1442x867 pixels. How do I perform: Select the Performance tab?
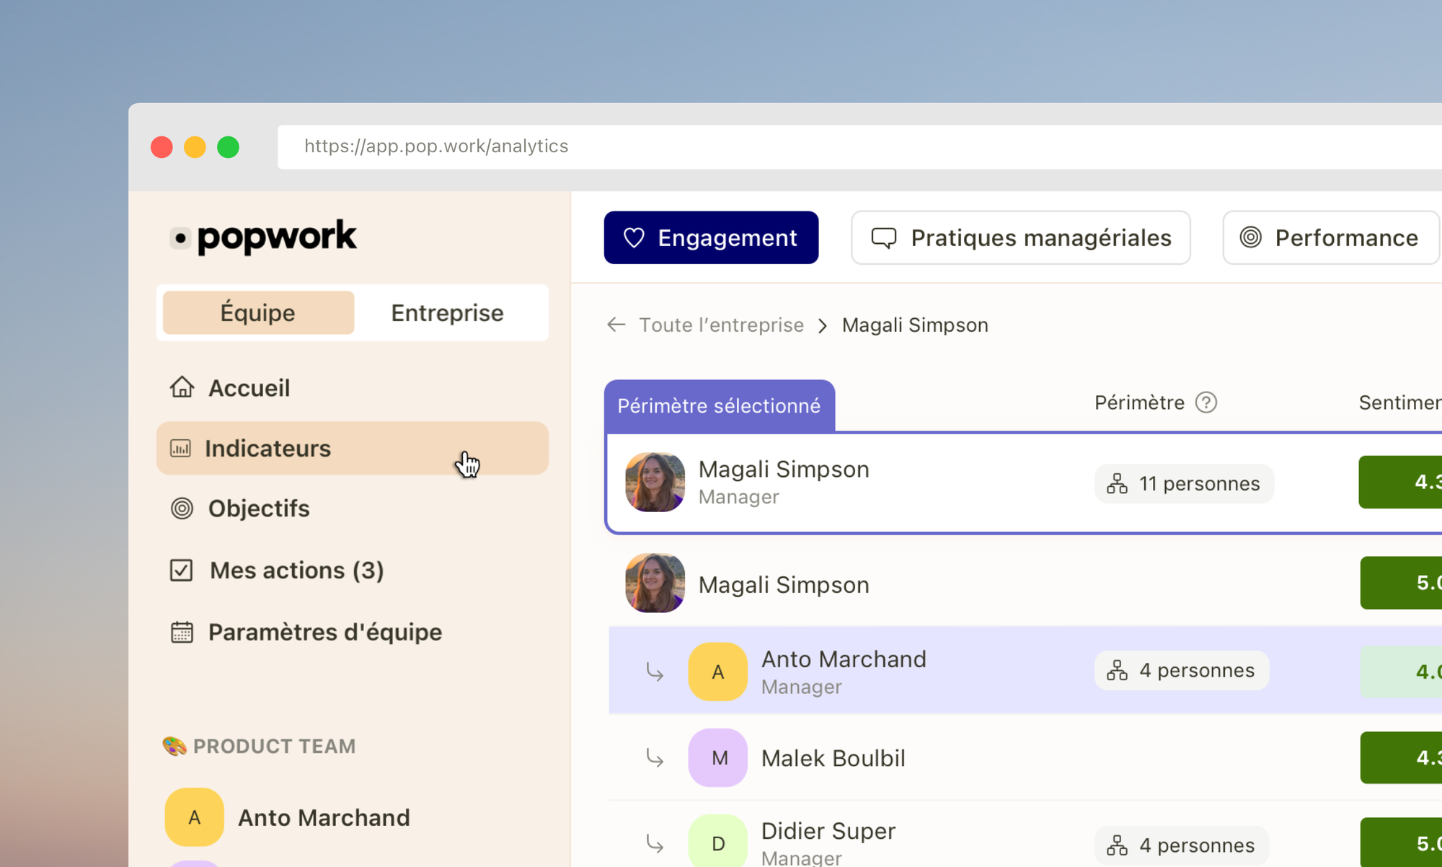tap(1330, 238)
